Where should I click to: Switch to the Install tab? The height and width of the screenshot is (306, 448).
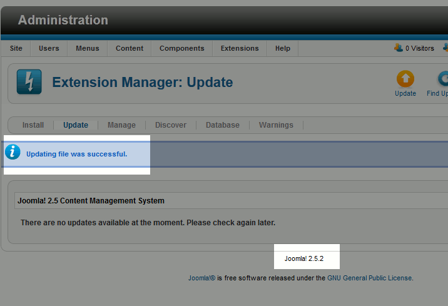33,125
